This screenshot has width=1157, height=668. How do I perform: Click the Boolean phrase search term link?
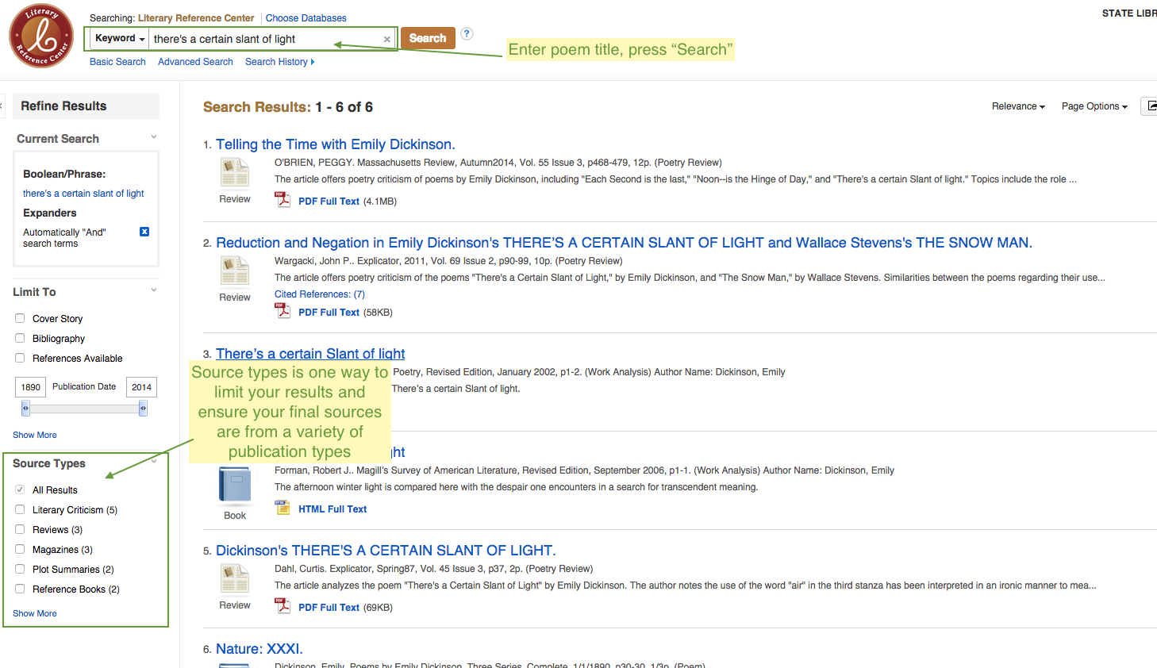click(x=83, y=194)
